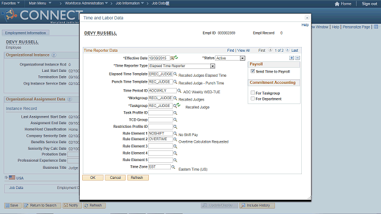
Task: Focus the Effective Date field
Action: tap(159, 58)
